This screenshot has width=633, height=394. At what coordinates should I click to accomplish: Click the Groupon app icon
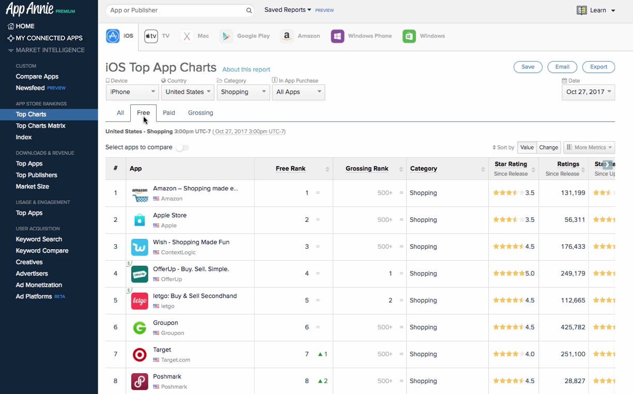pos(140,327)
